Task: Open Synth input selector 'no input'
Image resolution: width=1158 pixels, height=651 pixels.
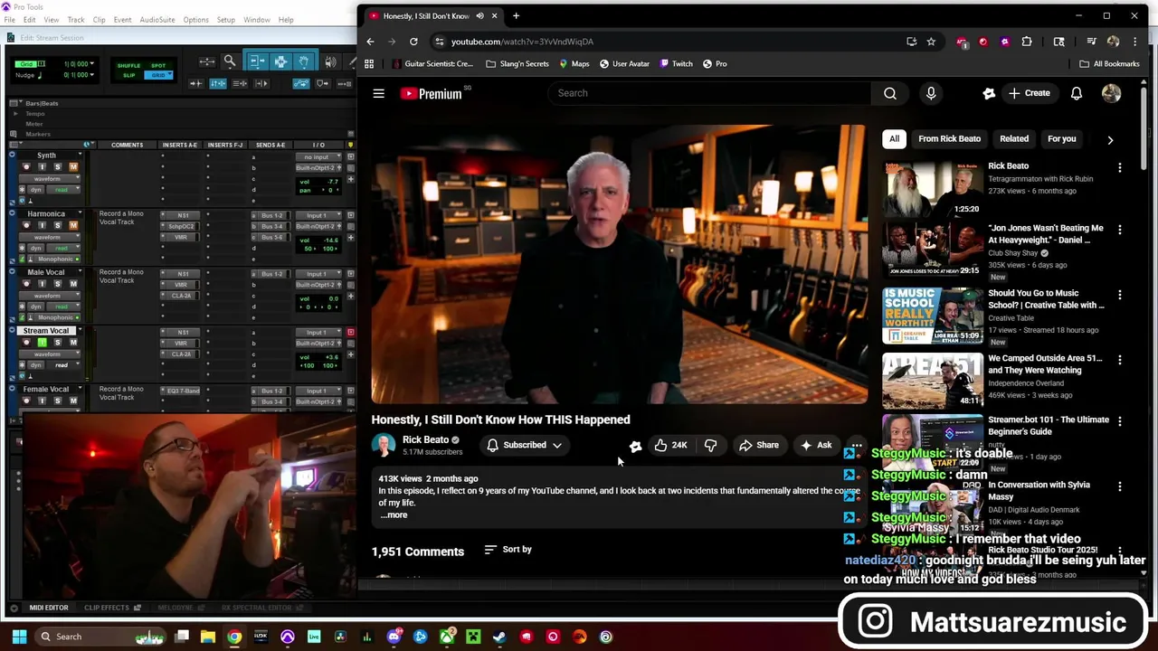Action: click(x=317, y=157)
